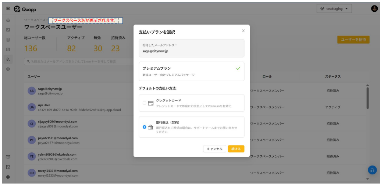Screen dimensions: 381x185
Task: Click the 続ける button
Action: (236, 149)
